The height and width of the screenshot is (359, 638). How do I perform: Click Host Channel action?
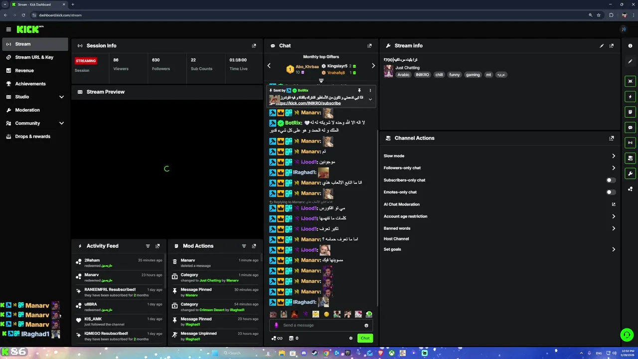click(x=396, y=239)
